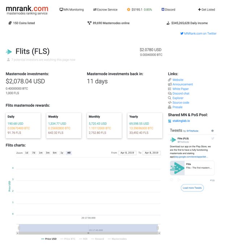226x246 pixels.
Task: Click the info icon in Tweets header
Action: coord(212,131)
